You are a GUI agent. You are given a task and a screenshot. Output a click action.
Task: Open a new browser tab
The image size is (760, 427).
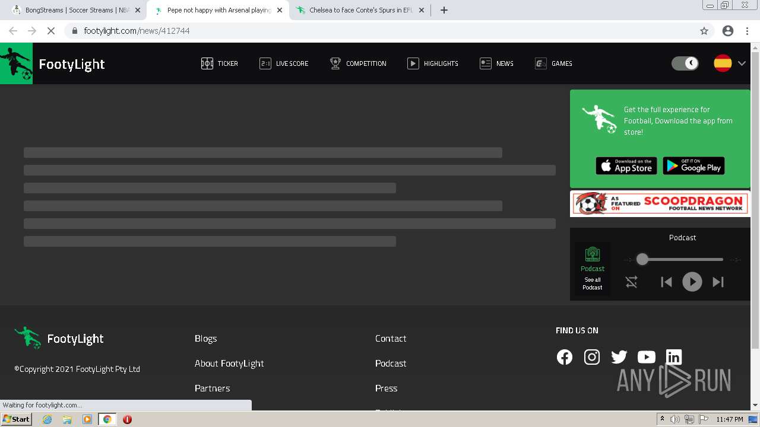coord(444,10)
